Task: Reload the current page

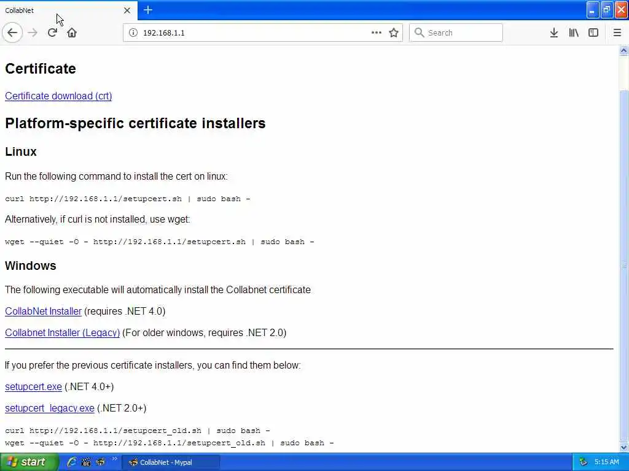Action: tap(52, 33)
